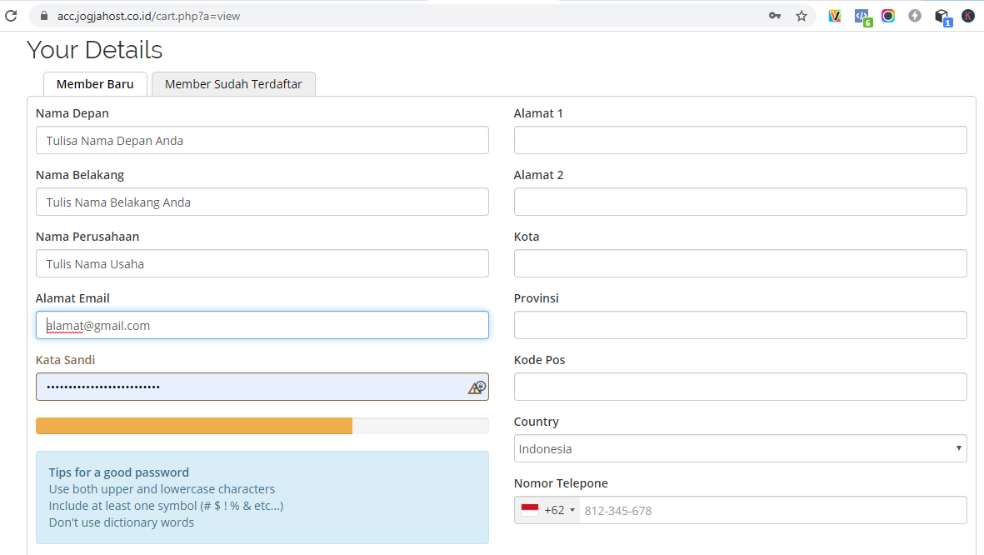
Task: Open the colorful V extension icon
Action: pos(835,16)
